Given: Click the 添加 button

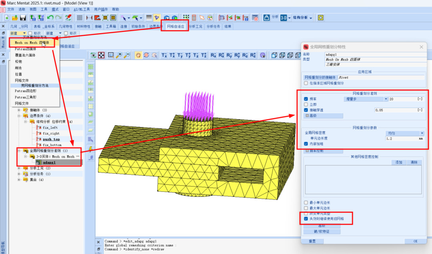Looking at the screenshot, I should click(398, 162).
